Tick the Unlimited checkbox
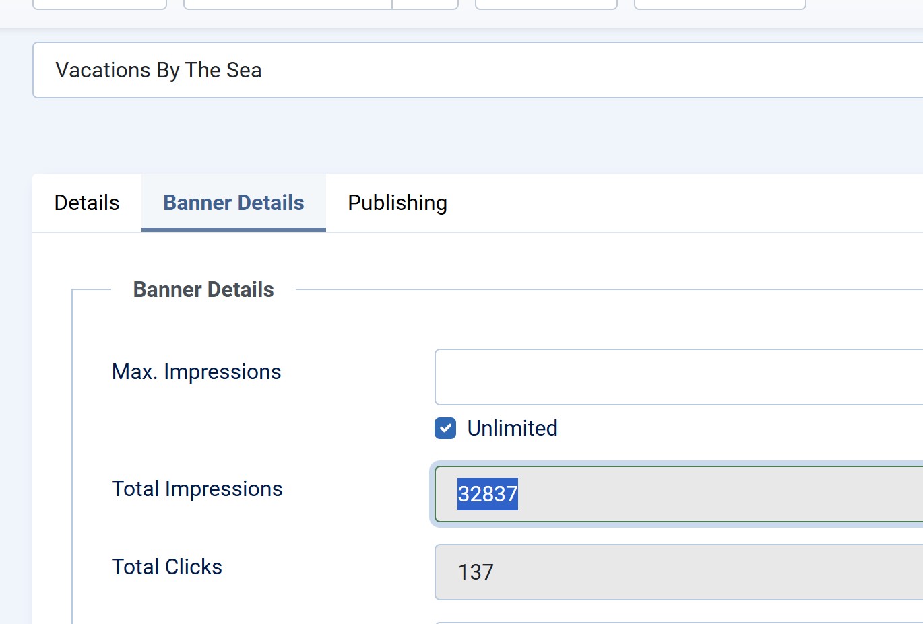923x624 pixels. click(445, 428)
